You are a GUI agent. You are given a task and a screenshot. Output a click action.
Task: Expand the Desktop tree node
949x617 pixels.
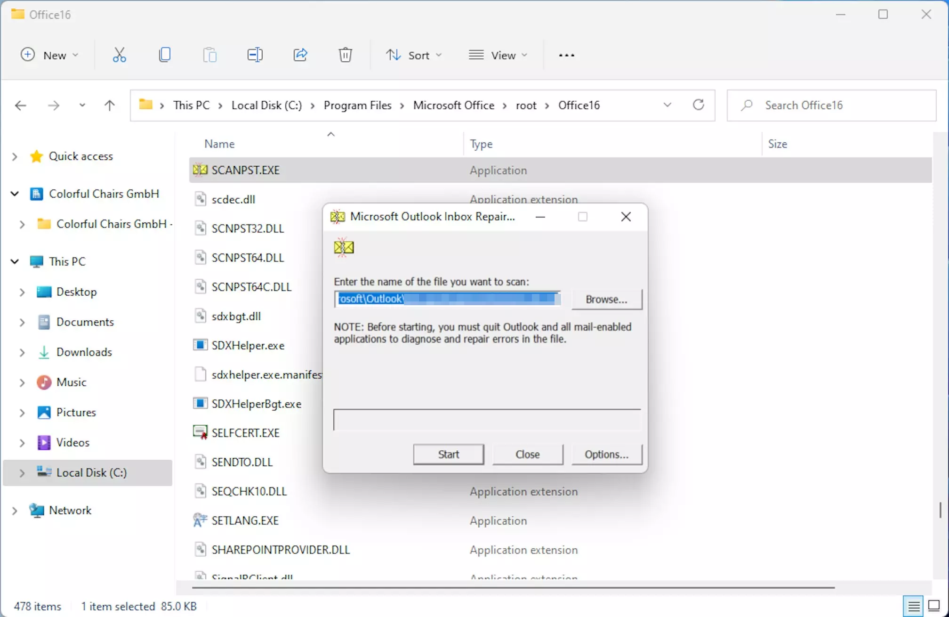coord(22,292)
